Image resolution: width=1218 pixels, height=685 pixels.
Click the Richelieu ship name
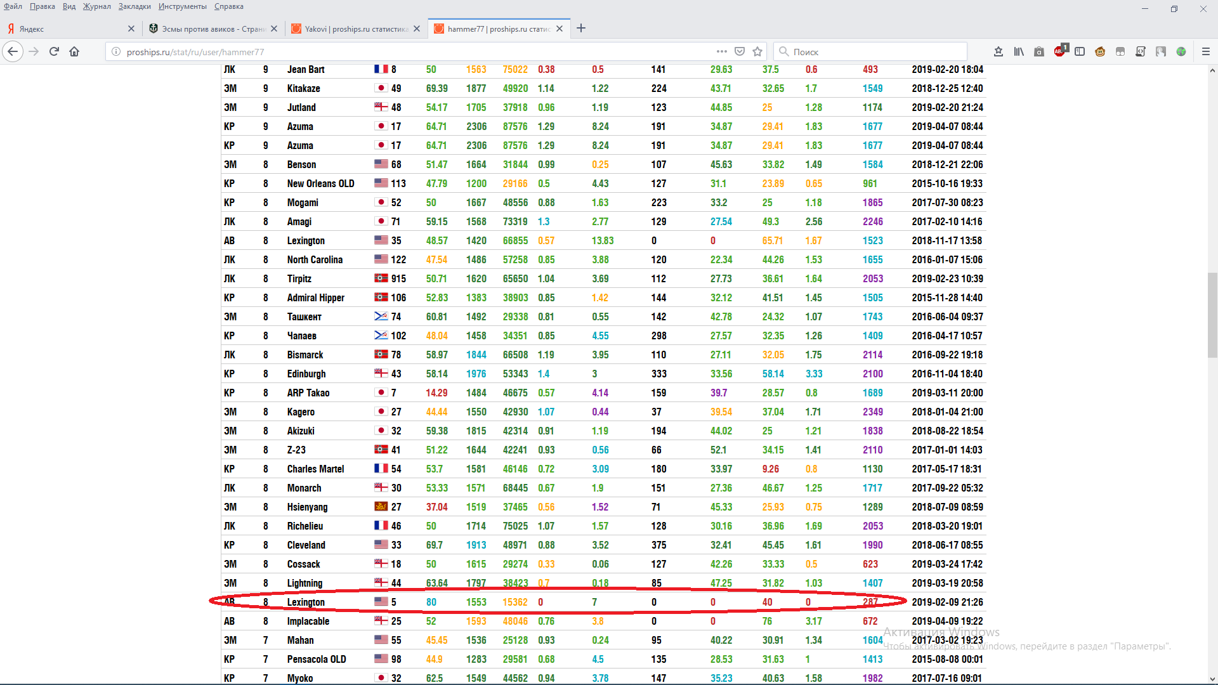click(x=304, y=526)
